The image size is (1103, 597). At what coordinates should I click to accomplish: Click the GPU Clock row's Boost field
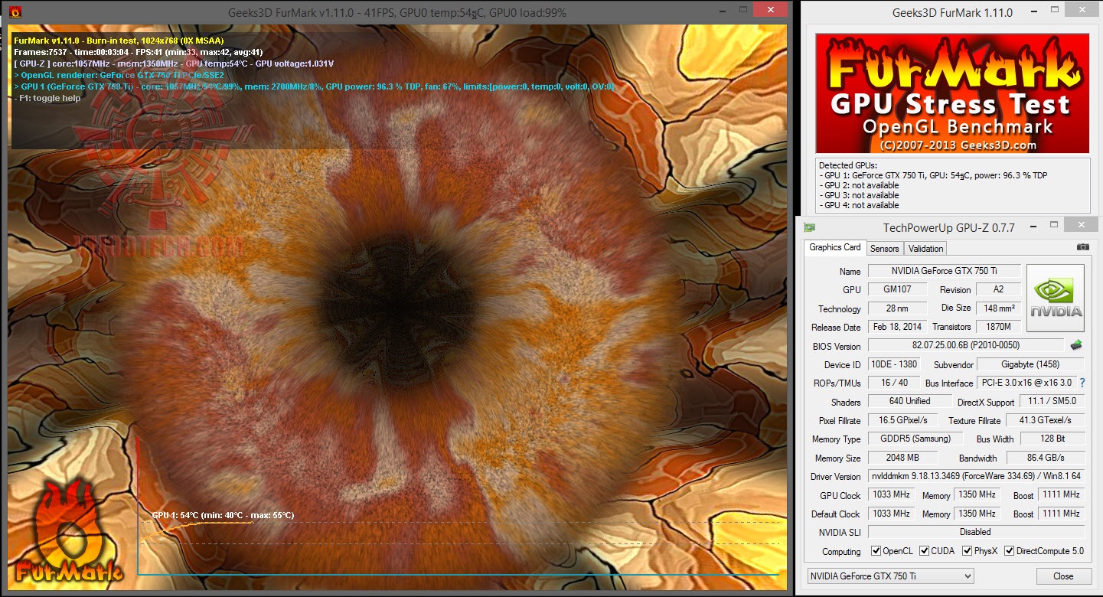(x=1061, y=495)
